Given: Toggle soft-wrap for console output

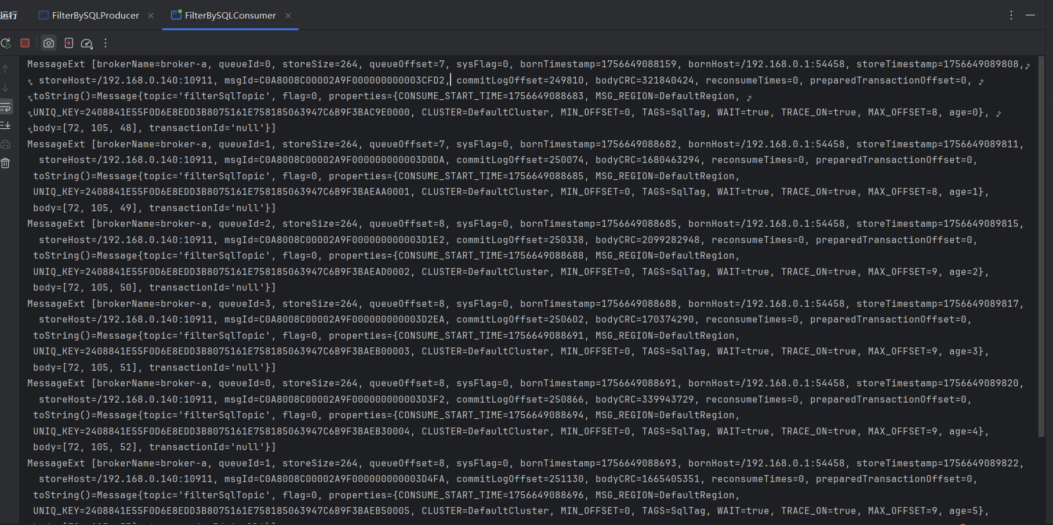Looking at the screenshot, I should tap(6, 107).
